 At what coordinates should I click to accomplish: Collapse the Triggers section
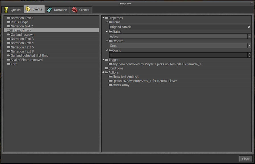click(x=103, y=60)
